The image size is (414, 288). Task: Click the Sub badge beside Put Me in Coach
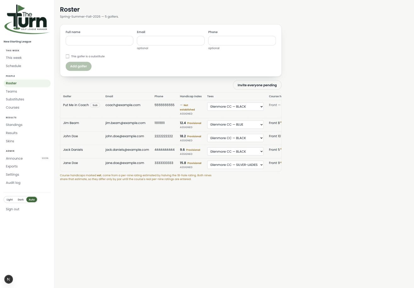tap(95, 105)
